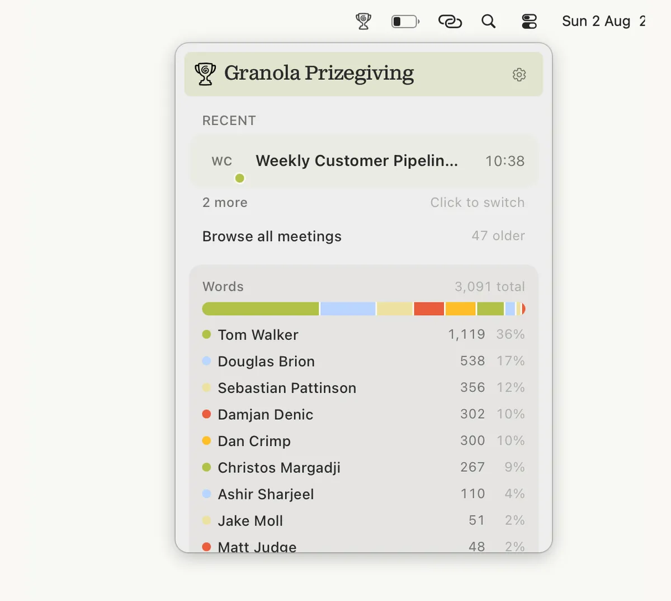Click Christos Margadji's second green bar segment
Viewport: 671px width, 601px height.
point(490,309)
